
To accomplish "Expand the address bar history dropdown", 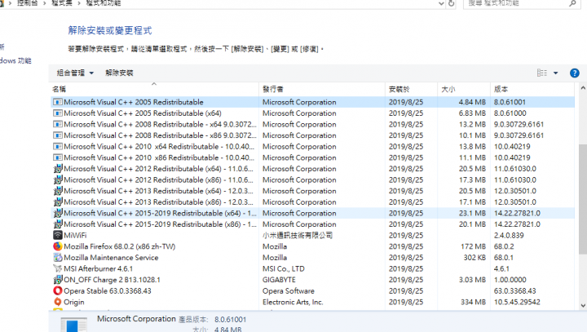I will tap(441, 3).
